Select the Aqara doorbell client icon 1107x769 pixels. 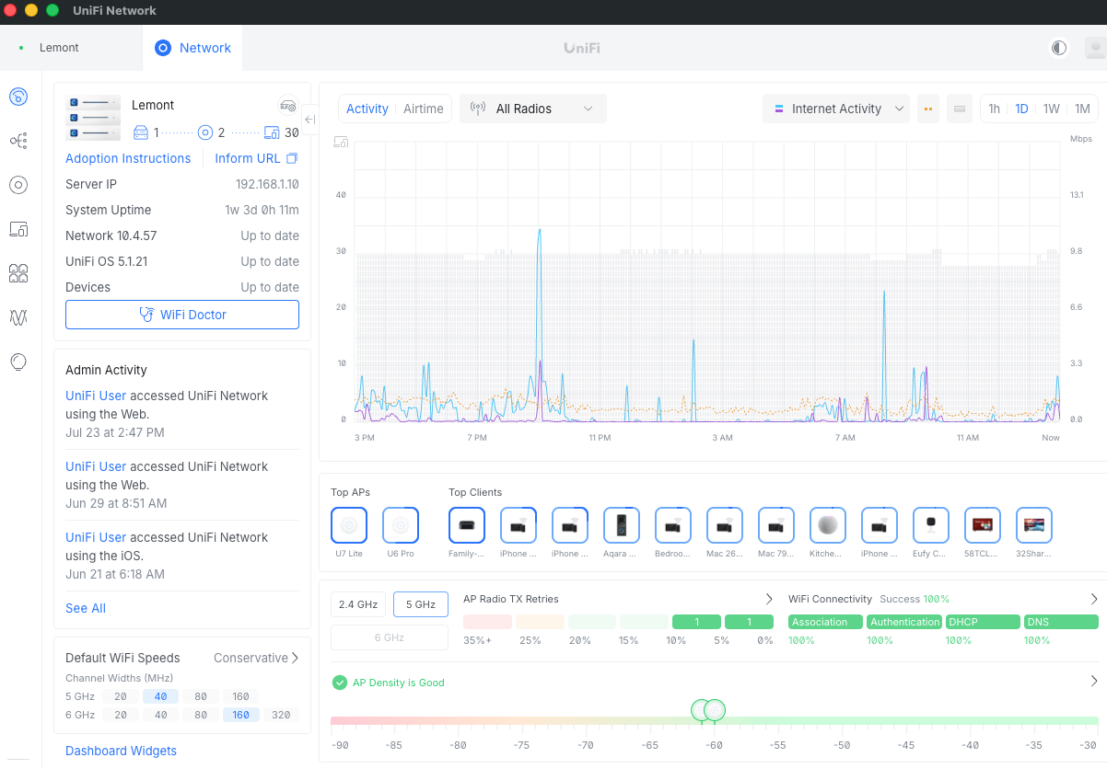tap(622, 525)
